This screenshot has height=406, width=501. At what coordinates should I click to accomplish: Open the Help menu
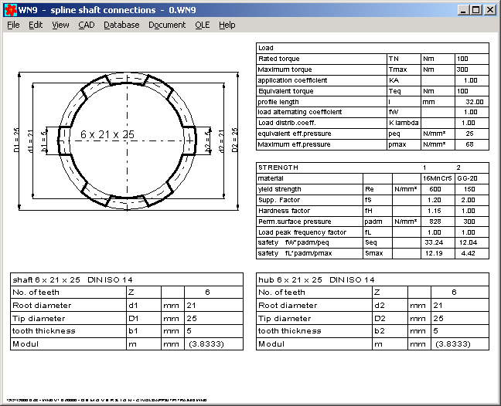tap(227, 25)
